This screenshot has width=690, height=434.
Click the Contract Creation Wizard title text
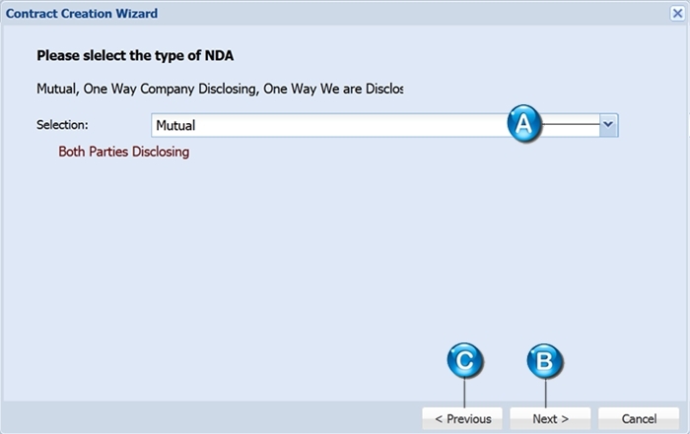point(82,14)
